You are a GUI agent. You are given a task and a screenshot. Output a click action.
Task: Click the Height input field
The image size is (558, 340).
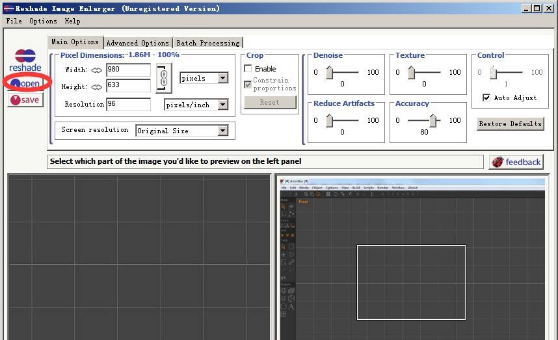129,85
